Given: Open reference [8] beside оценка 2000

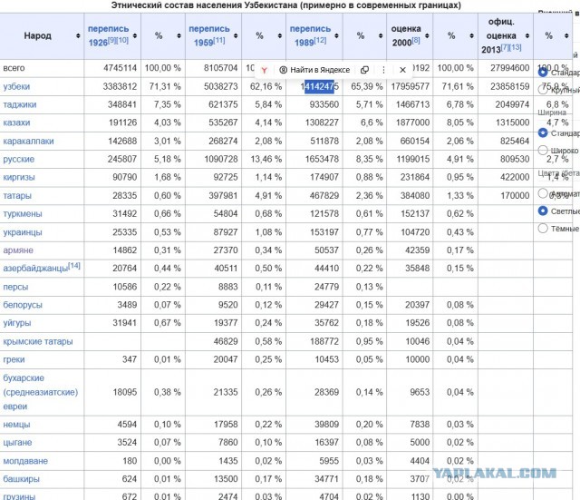Looking at the screenshot, I should (x=416, y=40).
